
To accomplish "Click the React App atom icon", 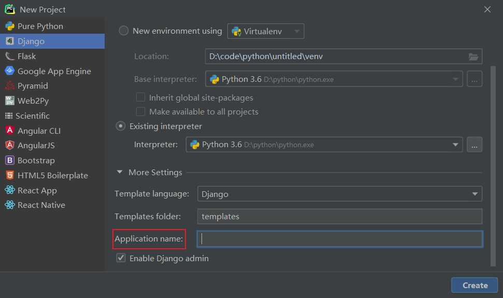I will [x=10, y=190].
